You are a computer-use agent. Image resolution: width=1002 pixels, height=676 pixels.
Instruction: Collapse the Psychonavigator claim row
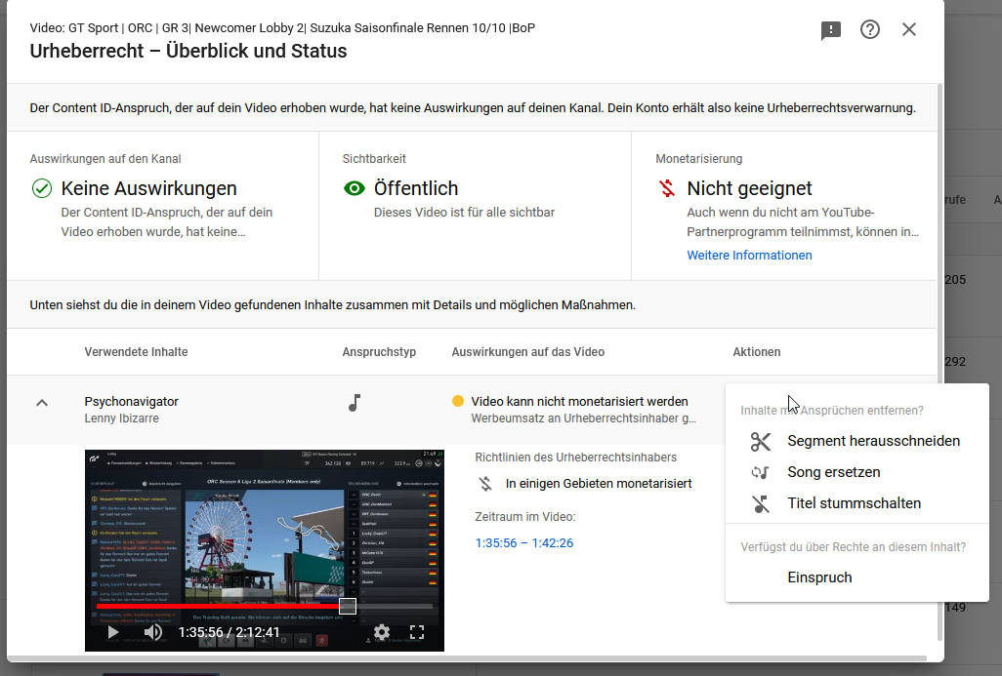(x=42, y=402)
